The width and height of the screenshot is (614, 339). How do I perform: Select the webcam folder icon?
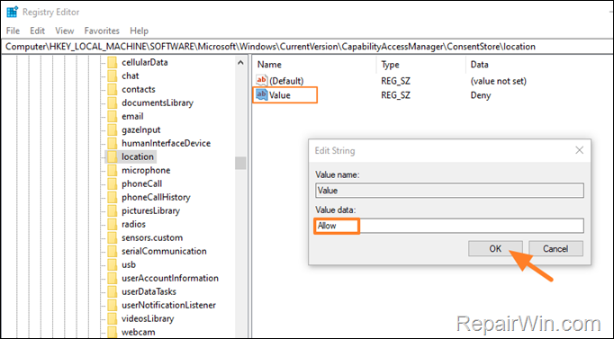pos(113,333)
